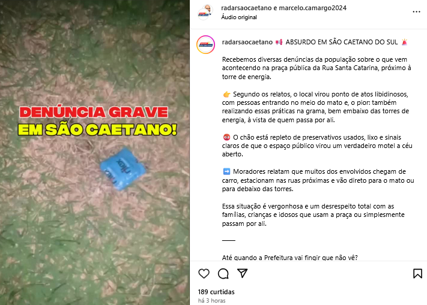Image resolution: width=427 pixels, height=305 pixels.
Task: View the 189 curtidas likes list
Action: [216, 292]
